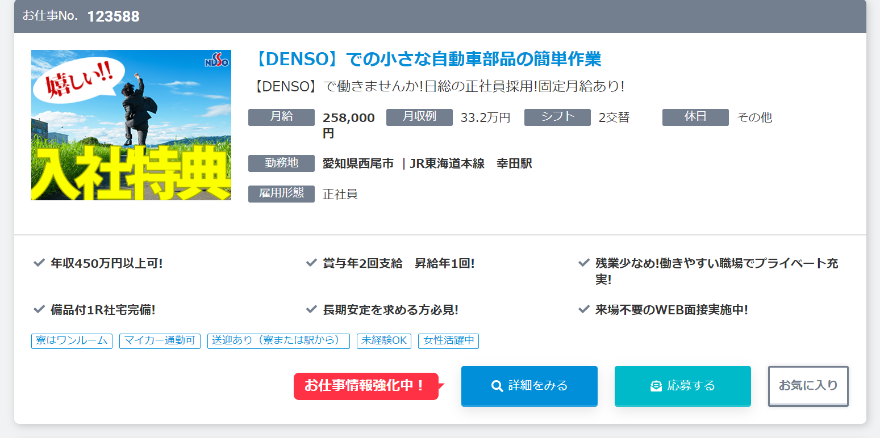Click the checkmark beside 賞与年2回支給

click(311, 263)
